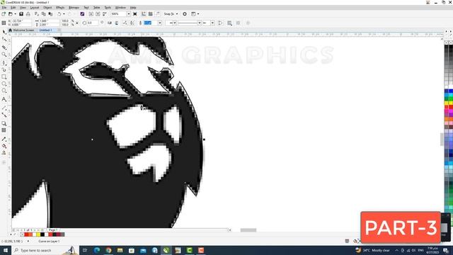Toggle the lock ratio button

pos(77,23)
